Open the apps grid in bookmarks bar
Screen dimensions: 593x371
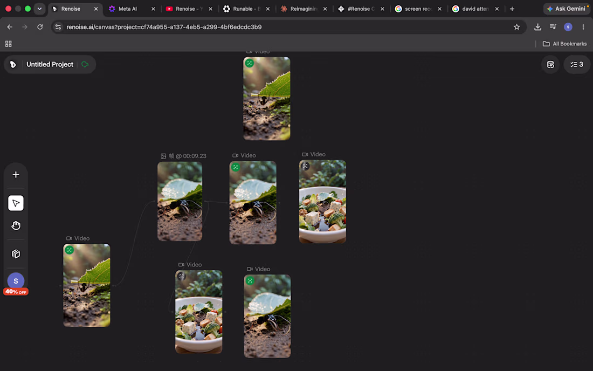click(x=8, y=44)
